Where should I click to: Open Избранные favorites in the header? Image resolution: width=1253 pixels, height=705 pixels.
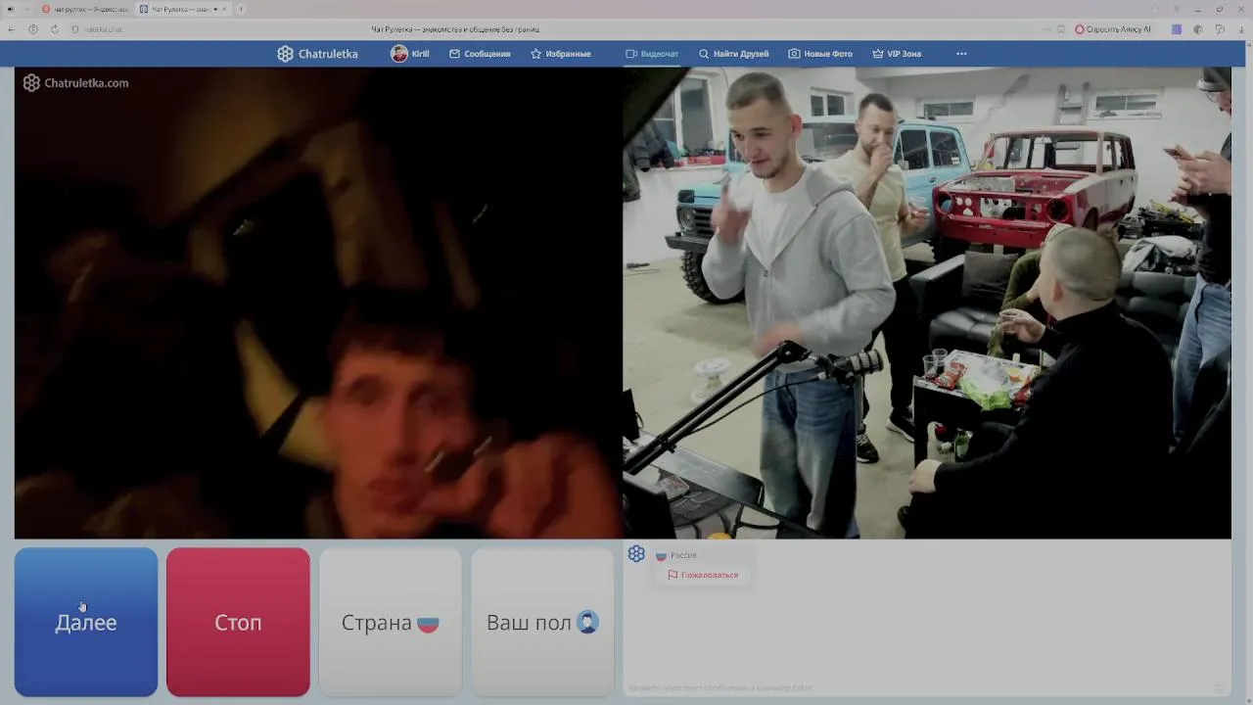(561, 54)
